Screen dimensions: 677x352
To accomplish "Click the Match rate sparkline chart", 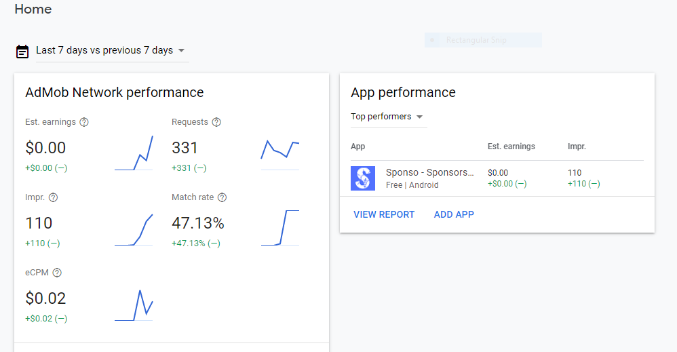I will 280,228.
